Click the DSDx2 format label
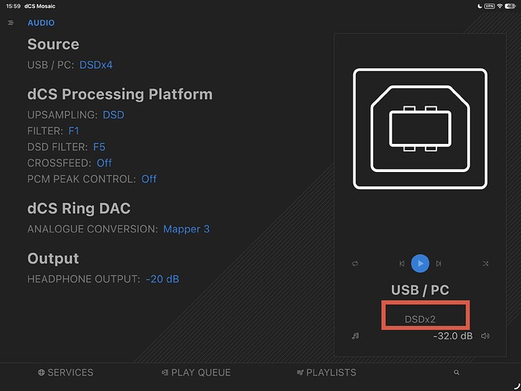 coord(420,319)
